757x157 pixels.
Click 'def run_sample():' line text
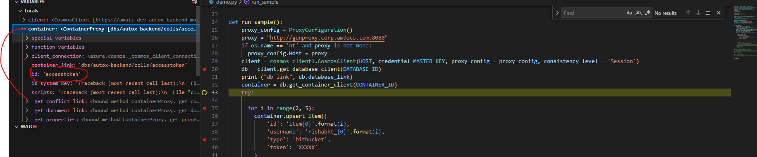[x=256, y=22]
